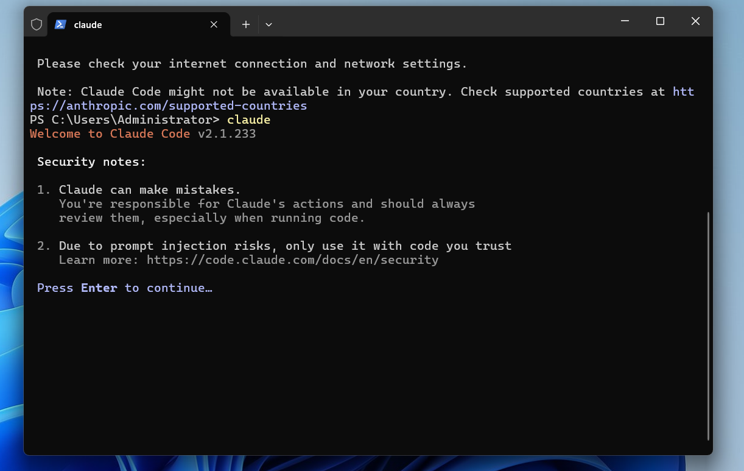Click "You're responsible for Claude's actions" line

[x=267, y=204]
